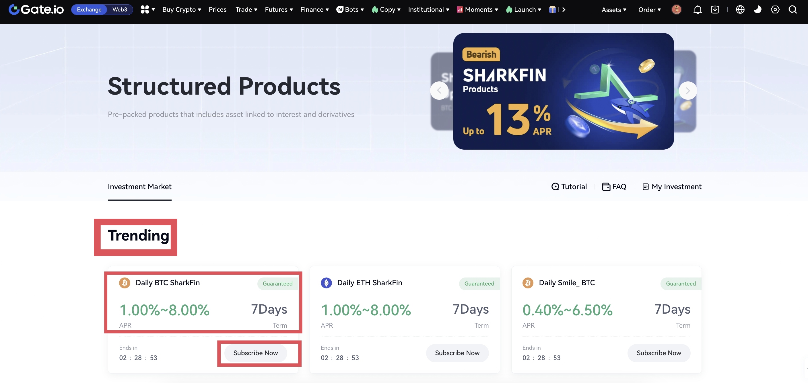Open the app download icon
808x383 pixels.
[x=715, y=10]
